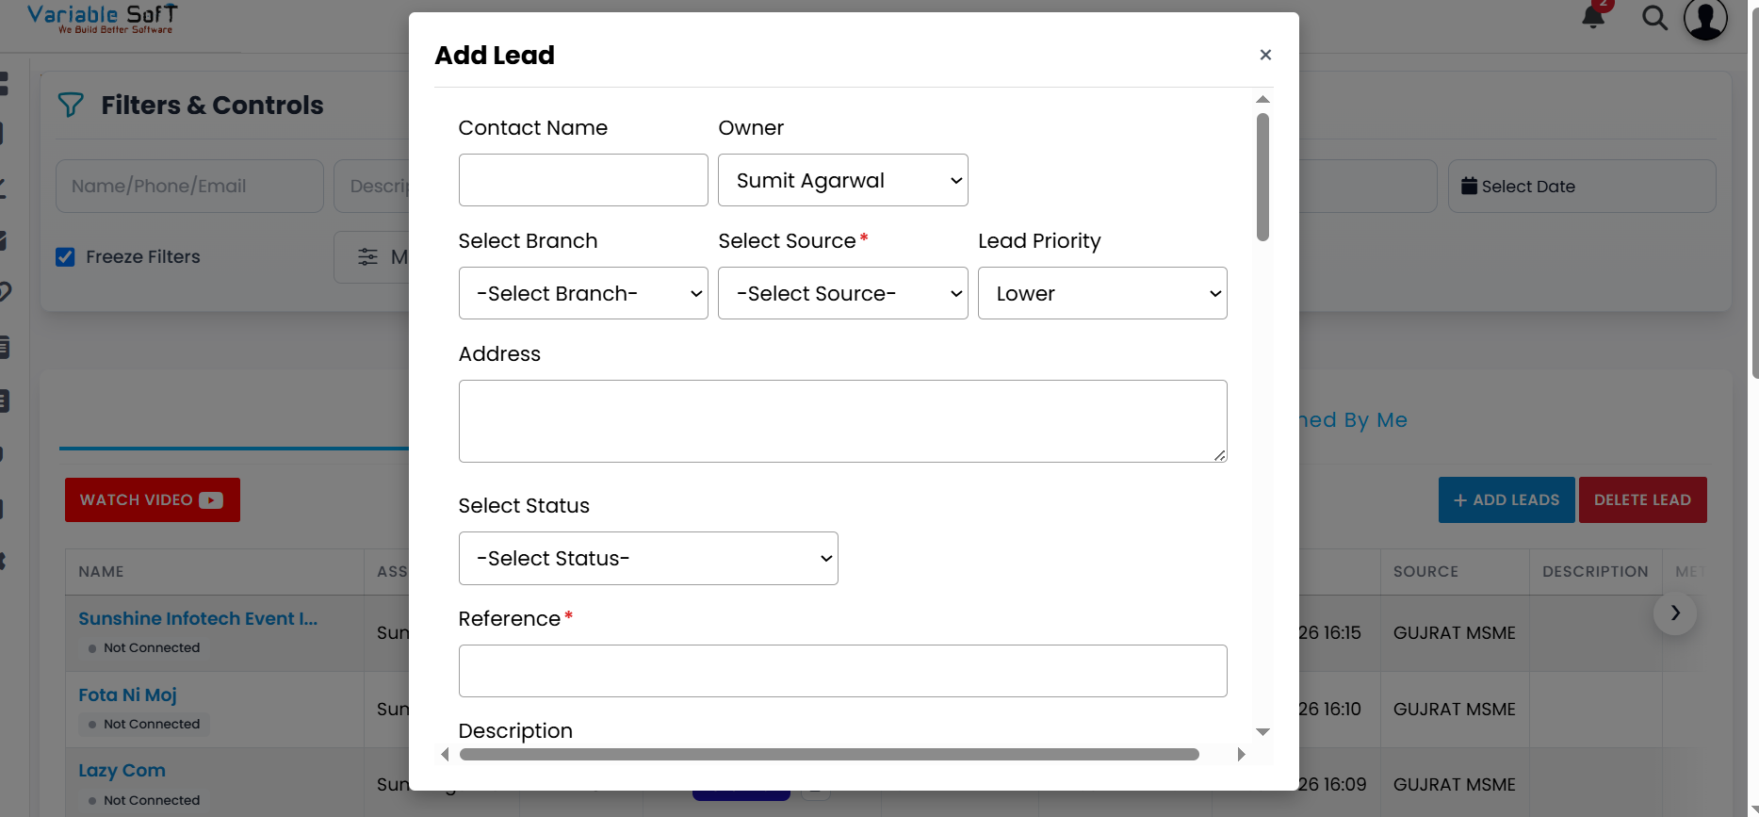The height and width of the screenshot is (817, 1759).
Task: Open the notifications bell icon
Action: pos(1593,17)
